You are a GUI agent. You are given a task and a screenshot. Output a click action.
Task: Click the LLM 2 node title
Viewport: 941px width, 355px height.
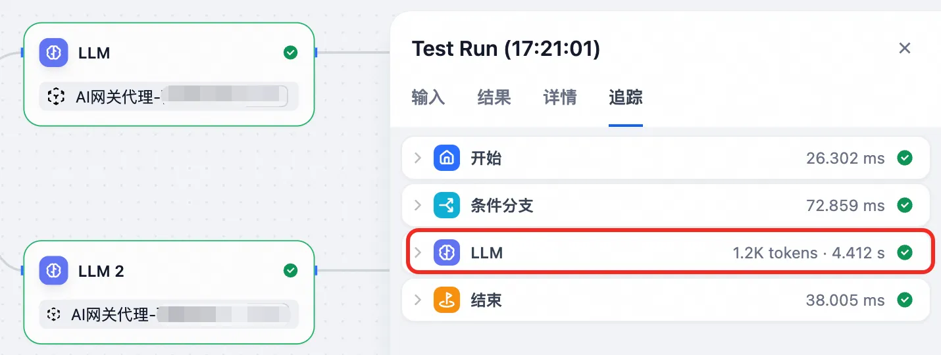point(101,271)
